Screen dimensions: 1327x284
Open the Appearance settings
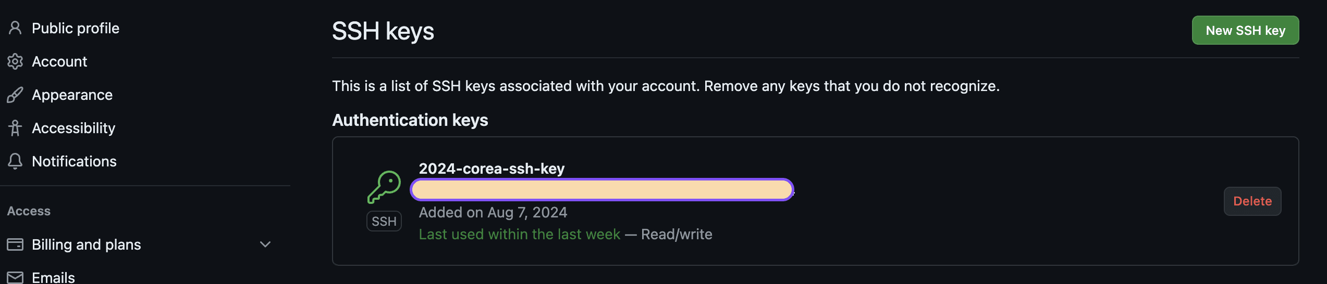click(x=72, y=95)
